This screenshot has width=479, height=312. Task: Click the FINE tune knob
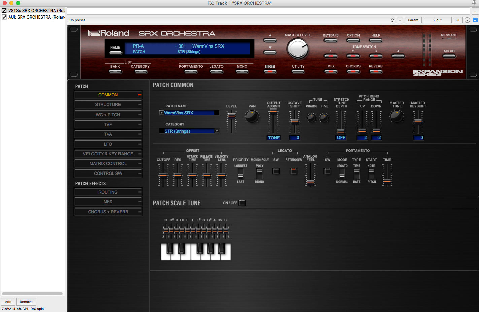(x=324, y=118)
